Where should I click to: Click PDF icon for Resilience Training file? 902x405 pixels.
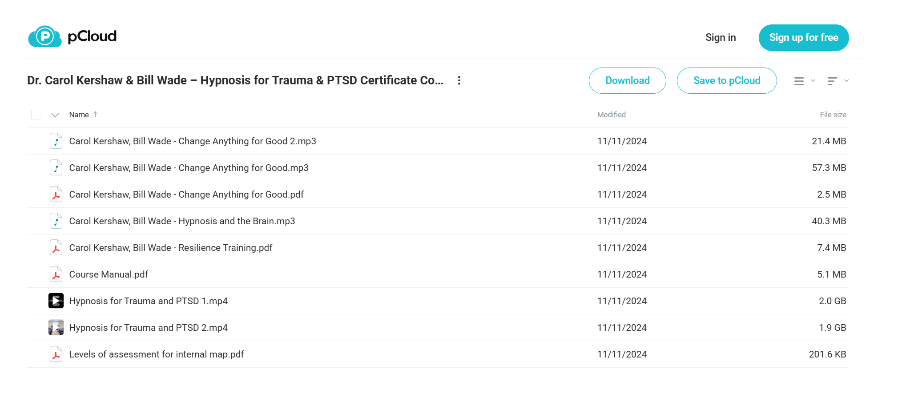pyautogui.click(x=56, y=248)
